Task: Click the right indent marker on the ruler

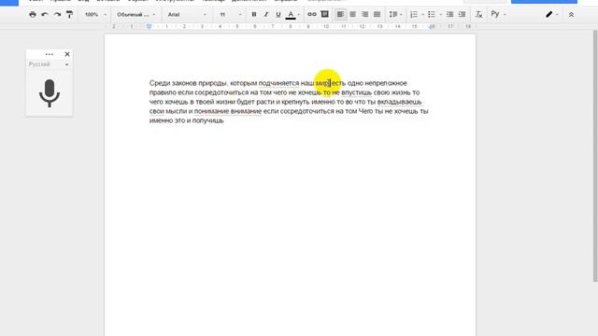Action: (432, 27)
